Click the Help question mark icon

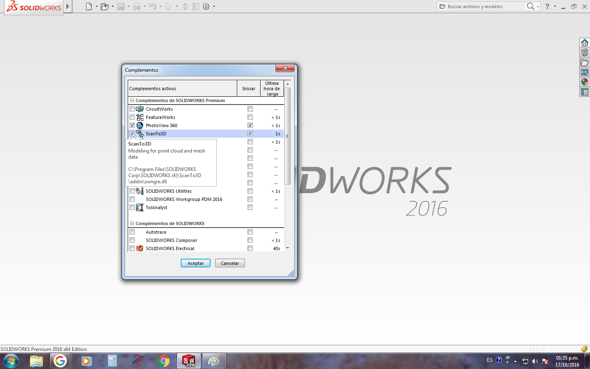coord(547,6)
